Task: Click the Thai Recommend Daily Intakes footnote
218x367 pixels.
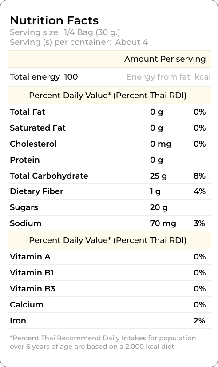Action: (103, 342)
